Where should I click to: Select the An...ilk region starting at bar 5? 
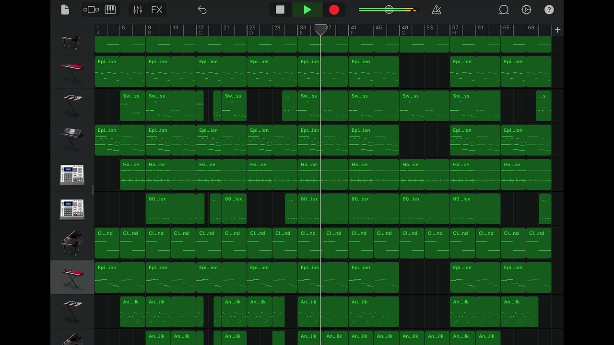pyautogui.click(x=132, y=312)
